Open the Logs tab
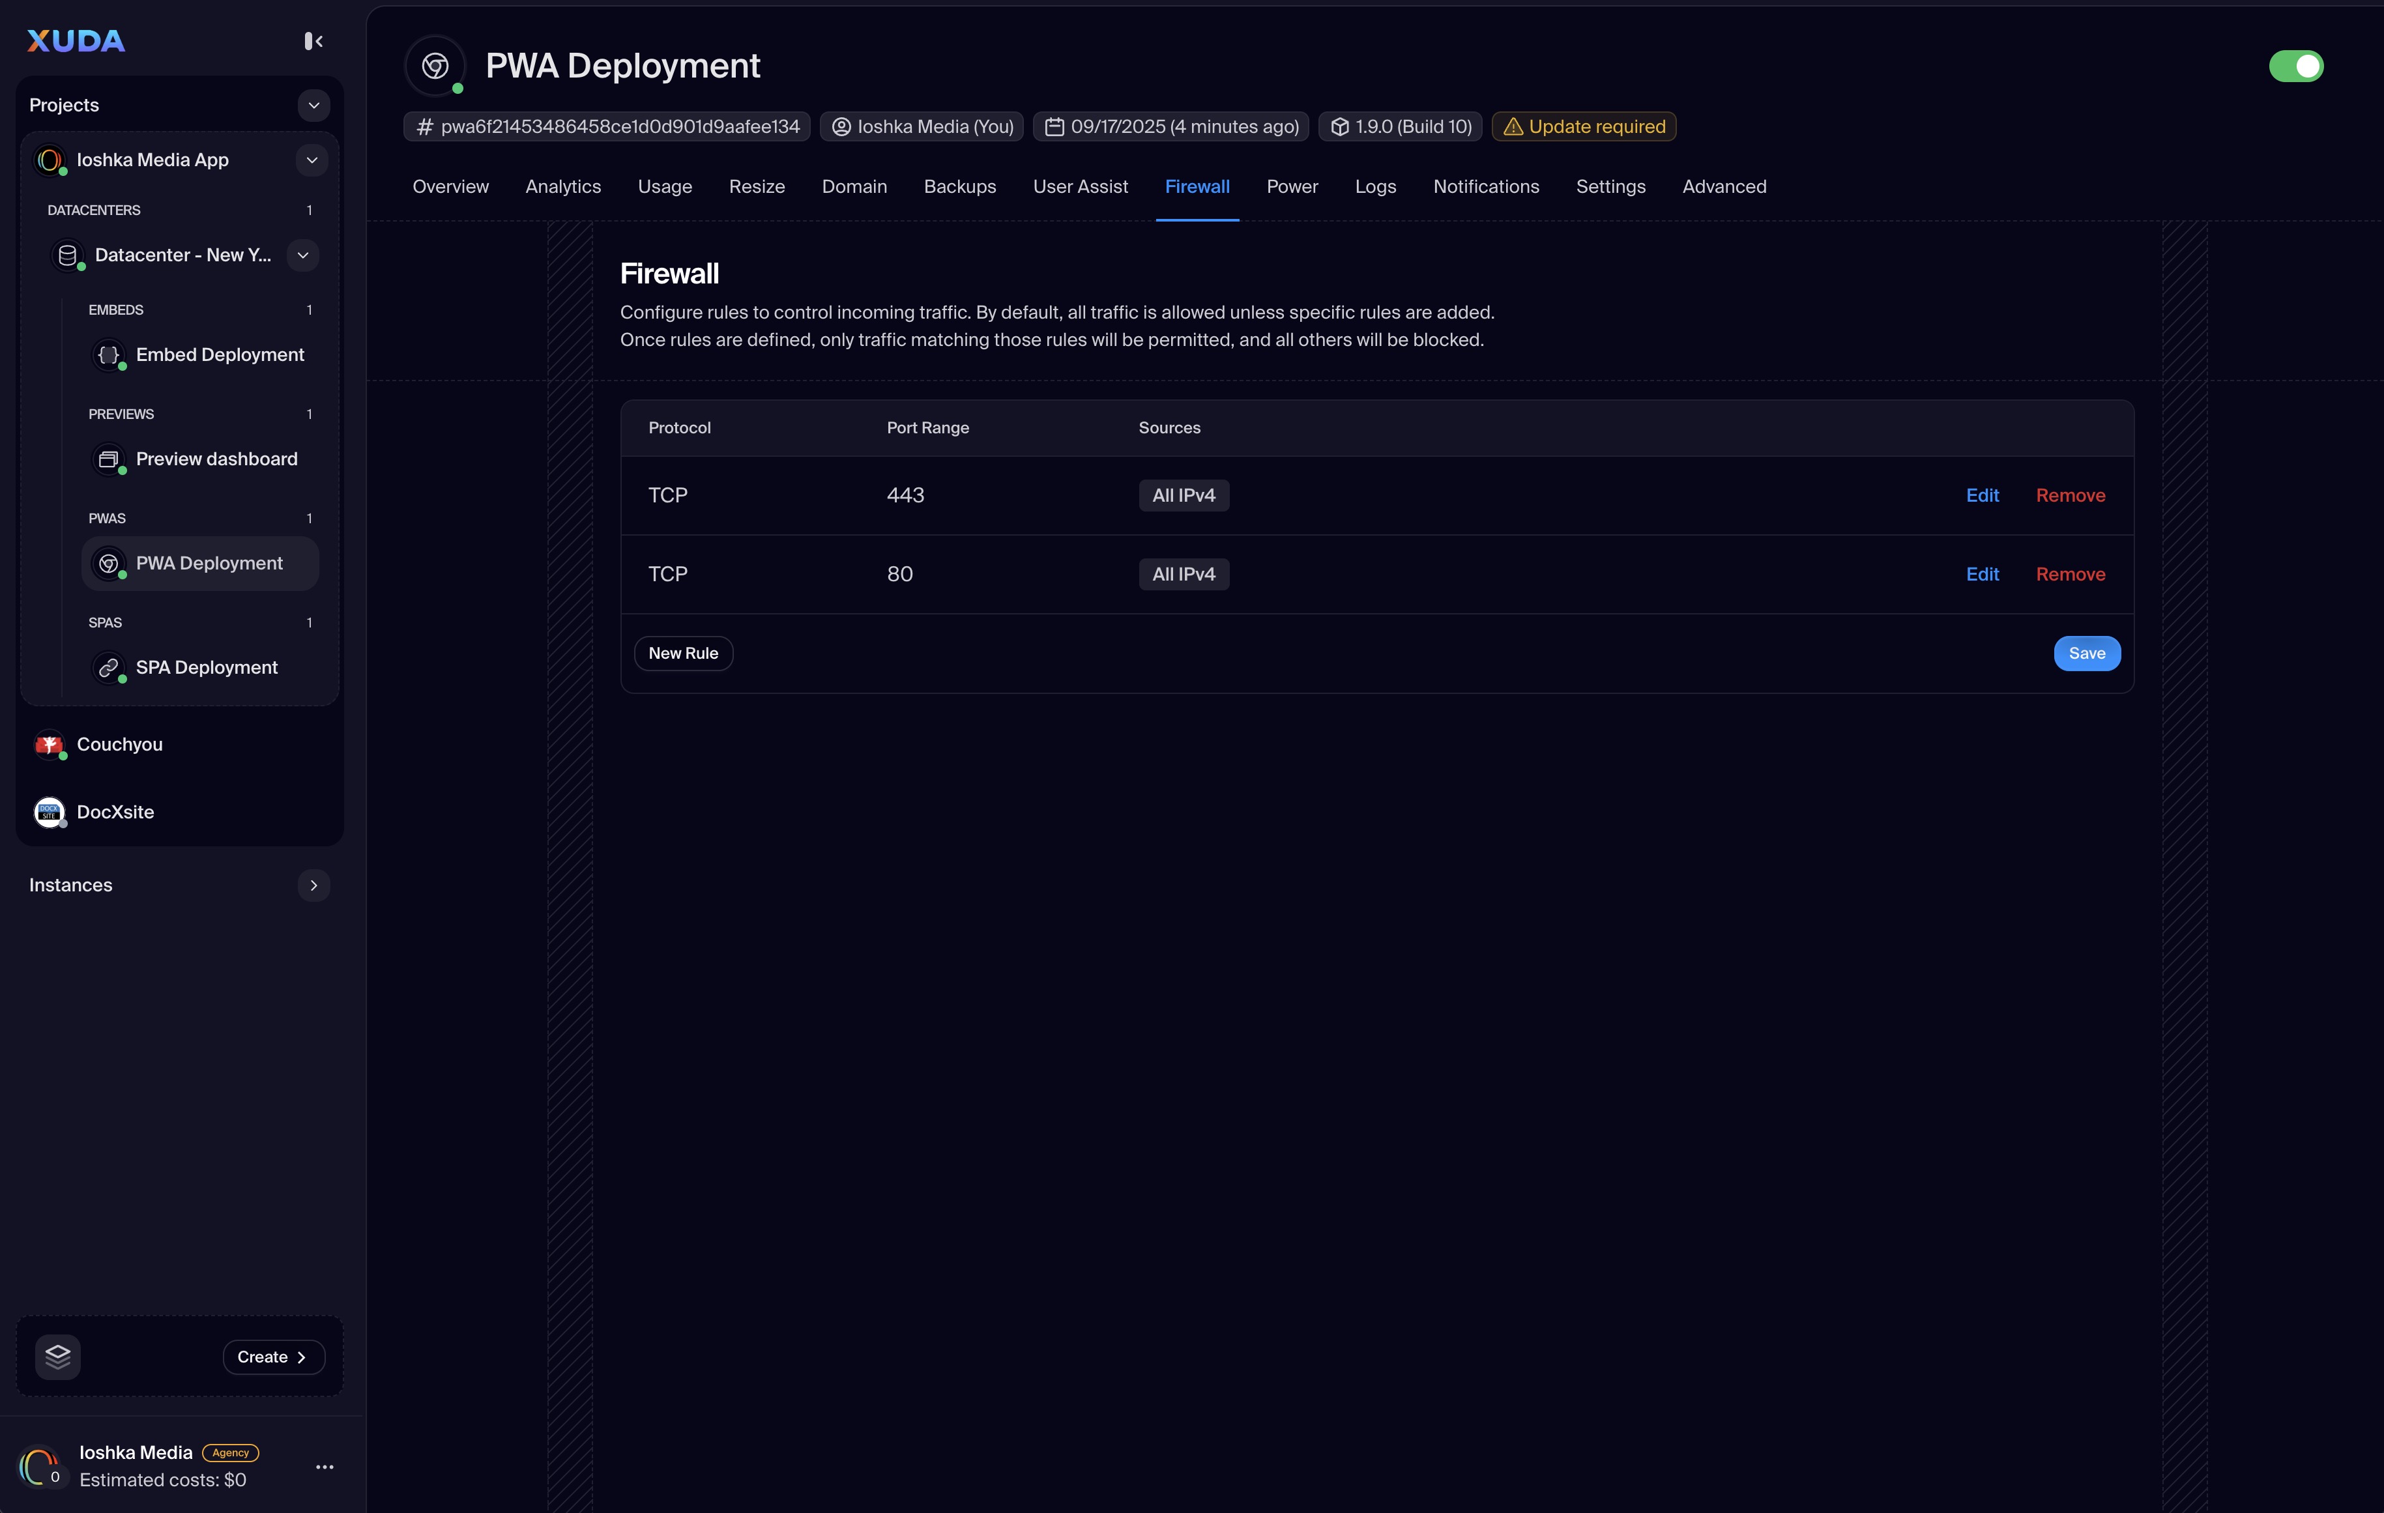This screenshot has height=1513, width=2384. point(1375,187)
